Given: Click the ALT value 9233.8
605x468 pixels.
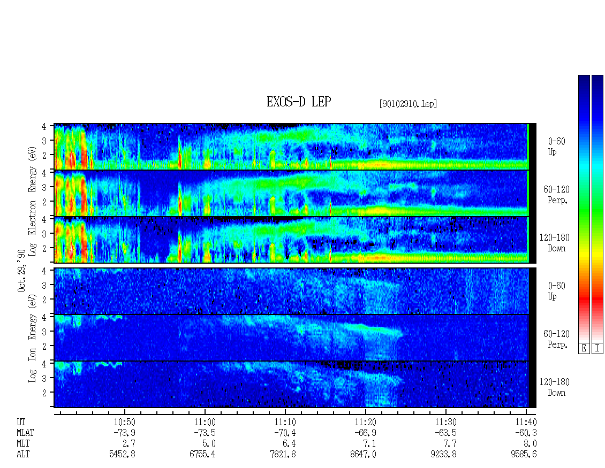Looking at the screenshot, I should click(x=443, y=455).
